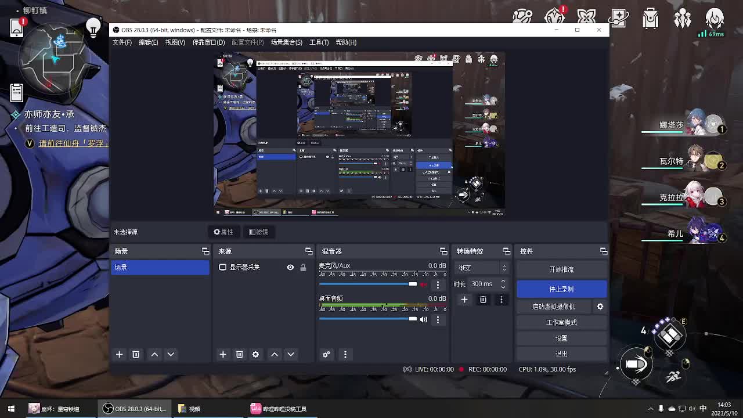The image size is (743, 418).
Task: Move the scene down in the 场景 list
Action: click(171, 354)
